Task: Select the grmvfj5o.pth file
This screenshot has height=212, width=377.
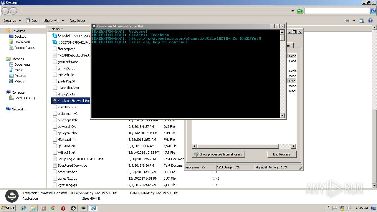Action: point(65,68)
